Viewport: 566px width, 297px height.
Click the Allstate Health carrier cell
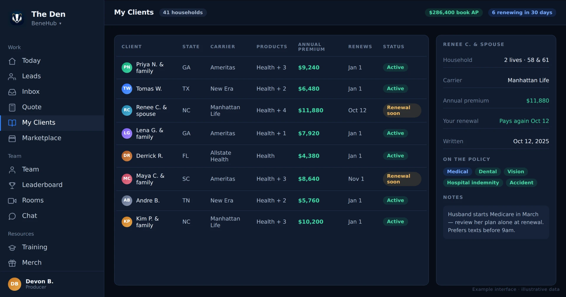pyautogui.click(x=221, y=156)
